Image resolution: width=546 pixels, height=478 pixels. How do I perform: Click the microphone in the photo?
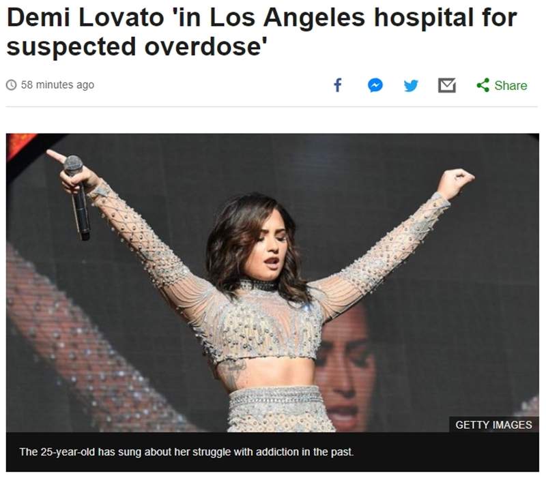tap(78, 197)
